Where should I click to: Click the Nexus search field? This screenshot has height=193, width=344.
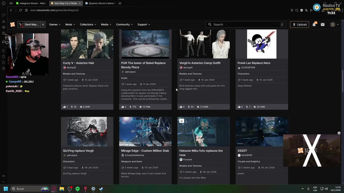tap(246, 24)
